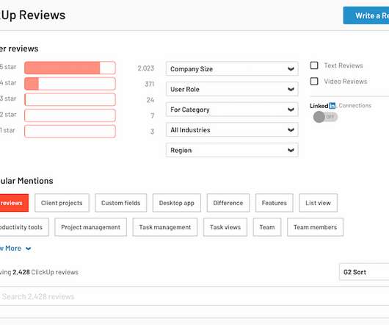The height and width of the screenshot is (325, 389).
Task: Choose the Task views mention tag
Action: [225, 227]
